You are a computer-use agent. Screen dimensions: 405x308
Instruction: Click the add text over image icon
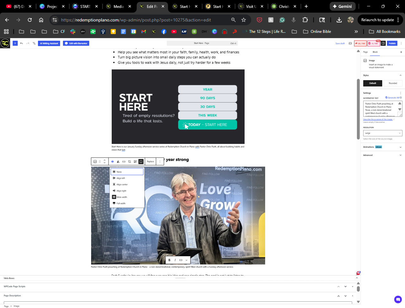coord(135,162)
